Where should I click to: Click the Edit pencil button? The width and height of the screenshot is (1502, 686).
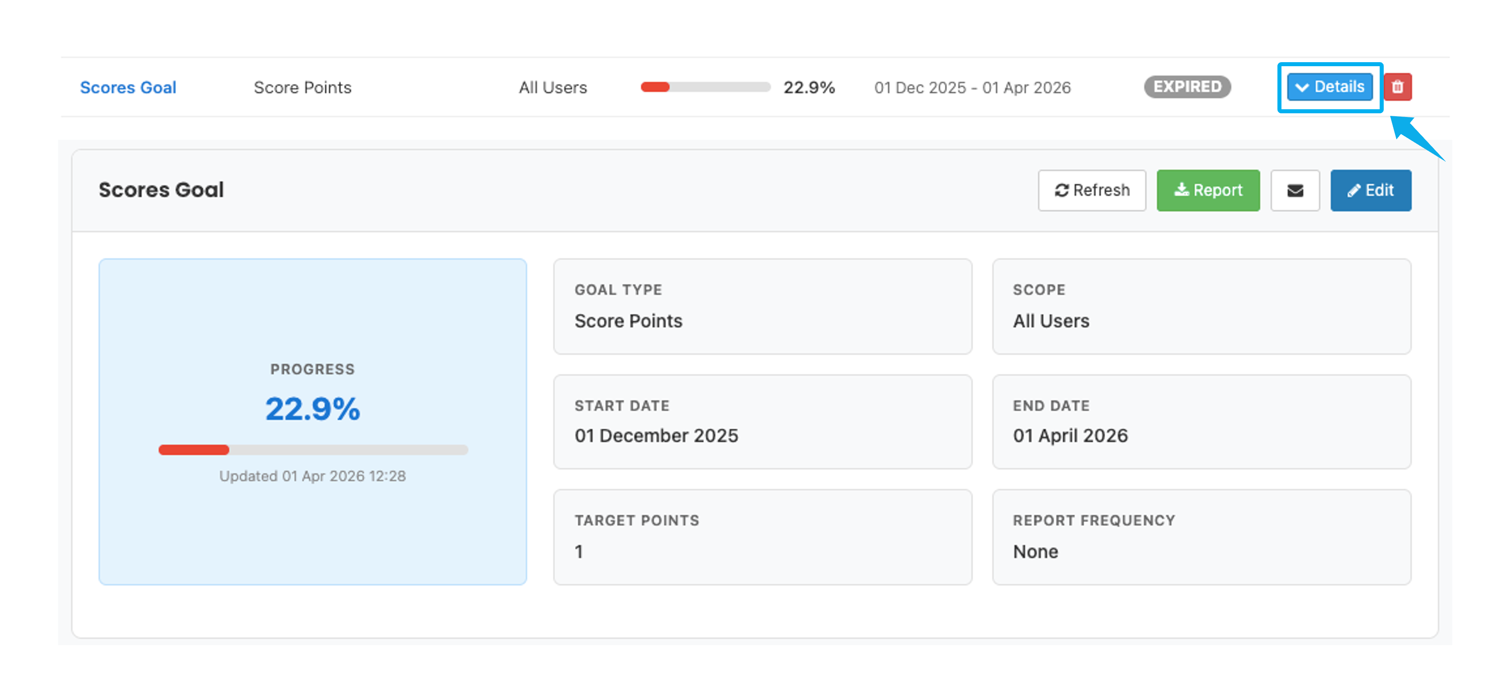point(1370,191)
